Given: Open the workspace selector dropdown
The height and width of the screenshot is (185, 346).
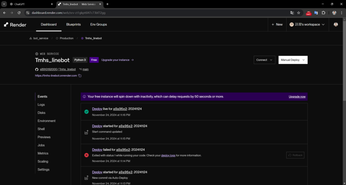Looking at the screenshot, I should (307, 24).
